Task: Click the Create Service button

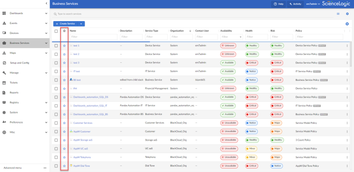Action: point(66,24)
